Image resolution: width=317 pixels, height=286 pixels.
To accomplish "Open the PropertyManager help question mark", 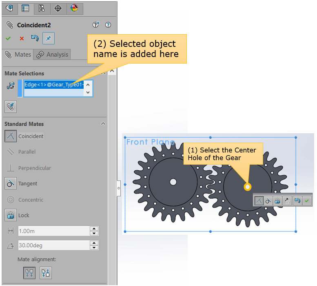I will (x=108, y=25).
